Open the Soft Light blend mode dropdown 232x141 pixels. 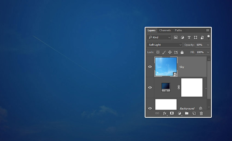(165, 45)
